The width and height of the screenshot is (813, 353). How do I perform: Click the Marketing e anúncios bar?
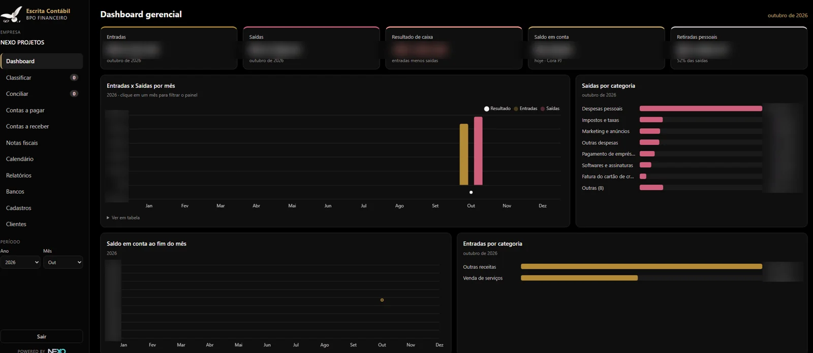coord(650,131)
